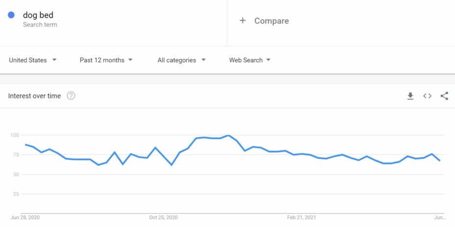Edit the dog bed search term
This screenshot has height=227, width=455.
click(38, 15)
